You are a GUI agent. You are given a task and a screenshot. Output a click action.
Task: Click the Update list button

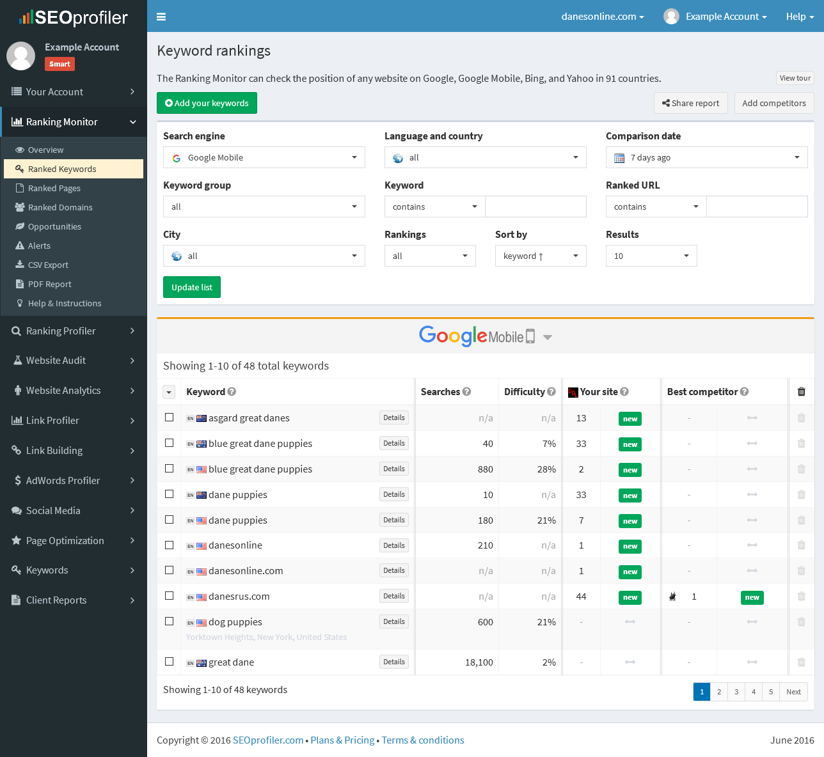[192, 288]
